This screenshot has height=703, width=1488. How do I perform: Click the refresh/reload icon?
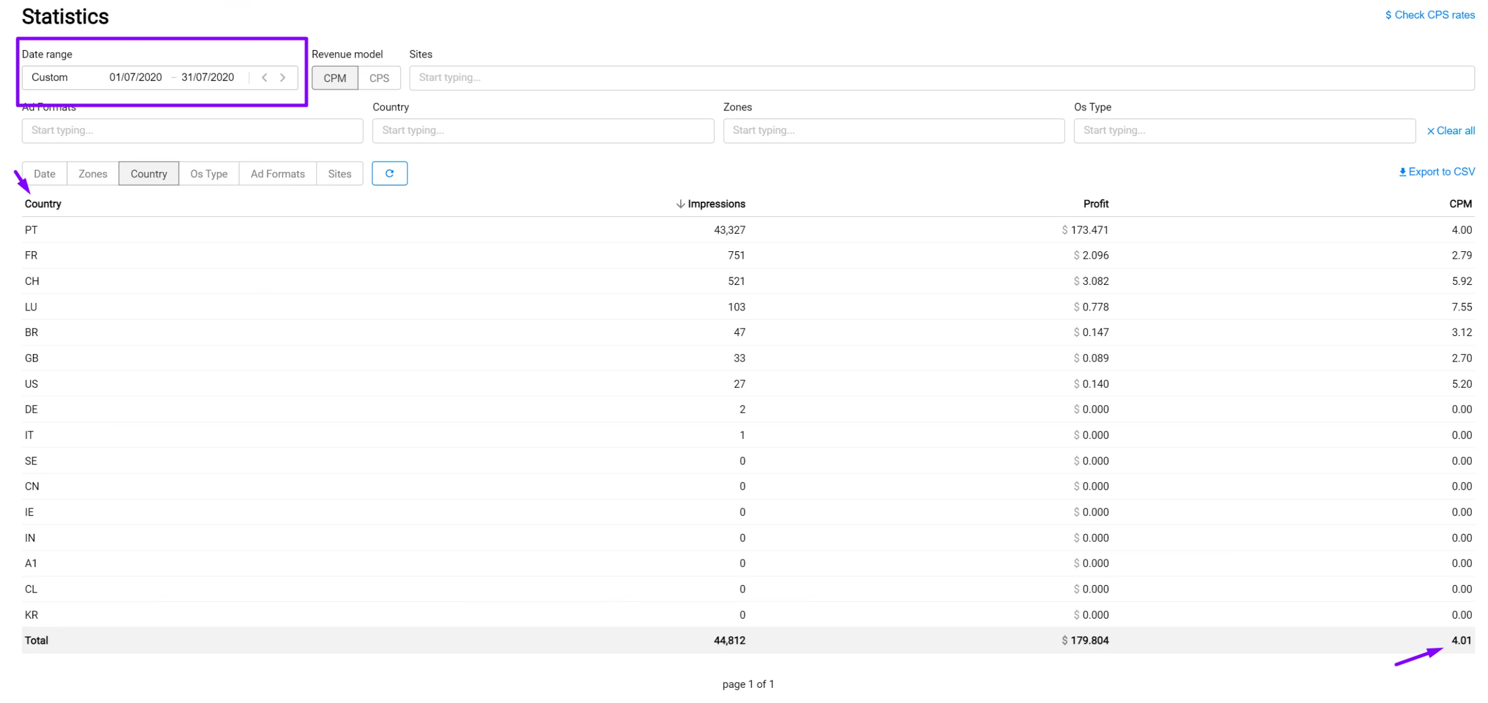[388, 173]
